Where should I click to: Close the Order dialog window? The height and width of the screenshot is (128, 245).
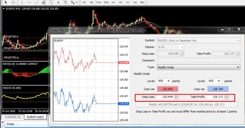pyautogui.click(x=239, y=29)
